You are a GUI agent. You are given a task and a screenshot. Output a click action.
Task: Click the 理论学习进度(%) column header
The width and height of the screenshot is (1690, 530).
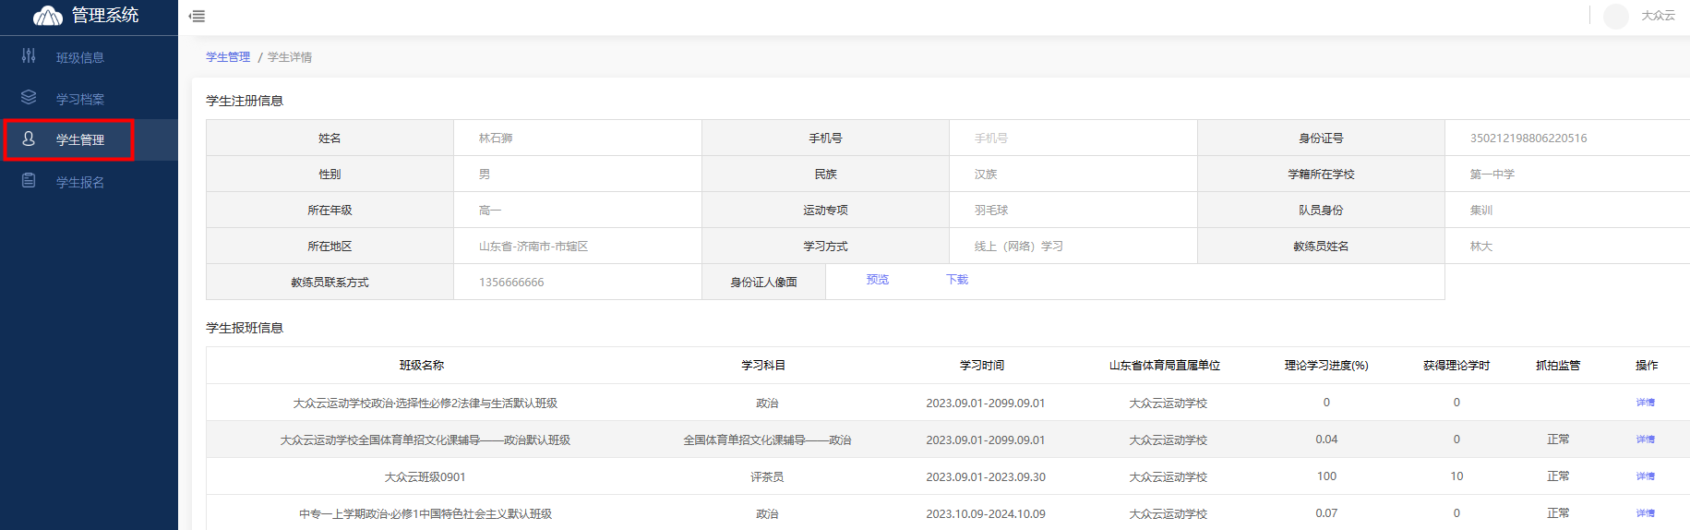(1326, 366)
